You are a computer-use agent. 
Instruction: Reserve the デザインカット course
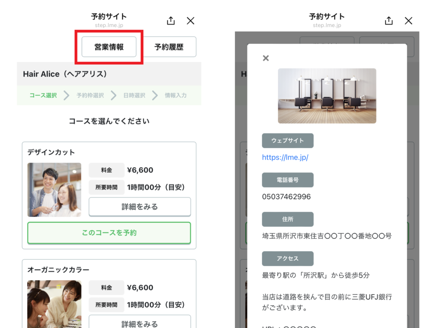pos(109,233)
